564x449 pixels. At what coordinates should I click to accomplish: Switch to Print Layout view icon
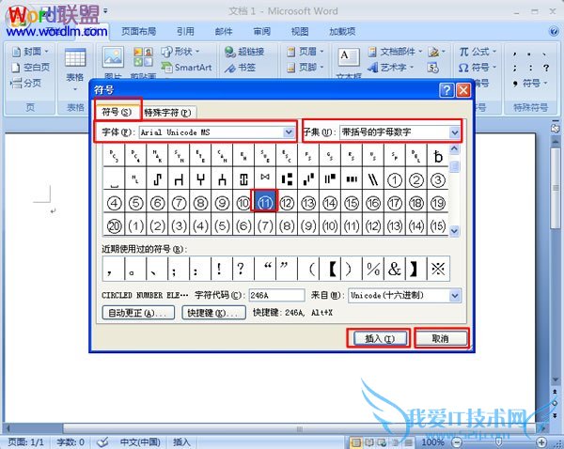[355, 442]
